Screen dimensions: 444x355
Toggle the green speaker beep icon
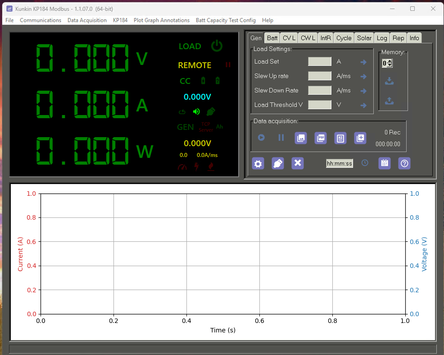(196, 112)
